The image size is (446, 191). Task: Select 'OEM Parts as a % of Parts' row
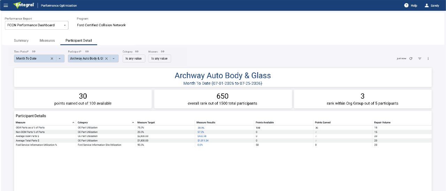click(x=223, y=128)
